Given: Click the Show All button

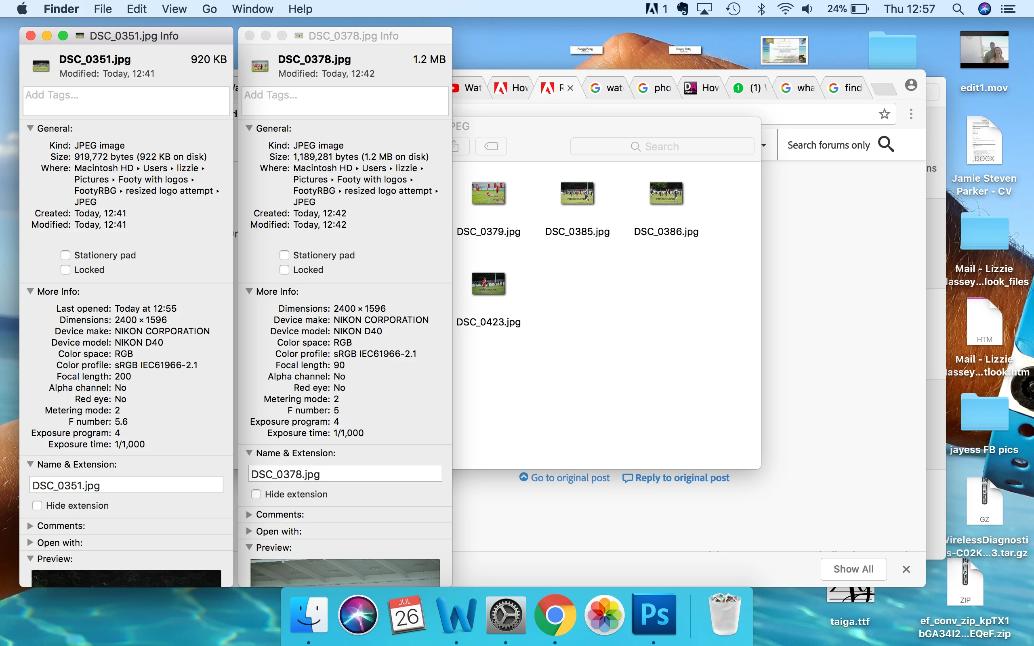Looking at the screenshot, I should coord(853,569).
